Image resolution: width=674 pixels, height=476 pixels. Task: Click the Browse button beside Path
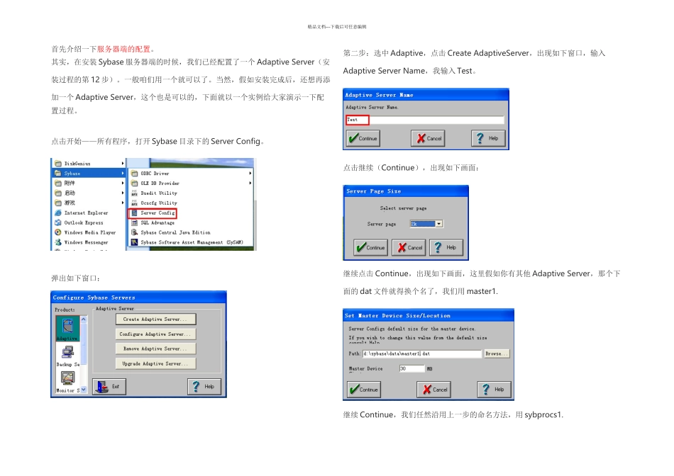(x=497, y=353)
